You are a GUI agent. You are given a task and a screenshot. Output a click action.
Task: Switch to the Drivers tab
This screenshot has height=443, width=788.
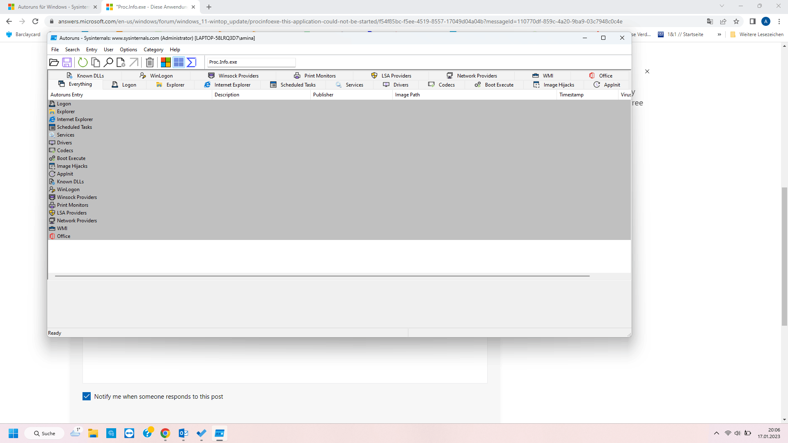396,85
